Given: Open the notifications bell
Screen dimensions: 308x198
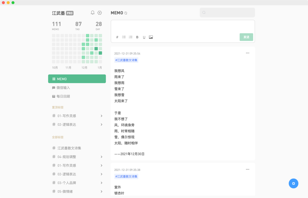Looking at the screenshot, I should point(92,13).
